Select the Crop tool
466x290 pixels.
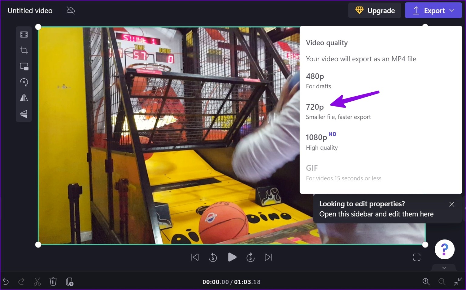24,50
